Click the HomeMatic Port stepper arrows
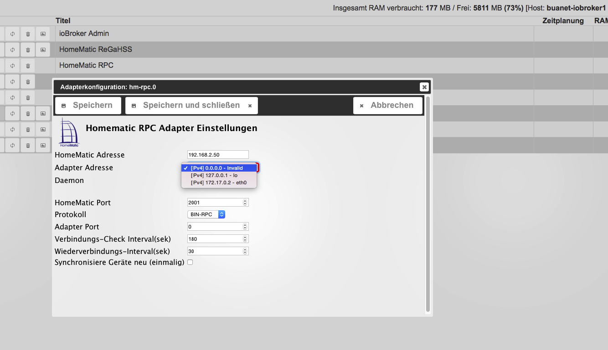This screenshot has width=608, height=350. coord(245,203)
